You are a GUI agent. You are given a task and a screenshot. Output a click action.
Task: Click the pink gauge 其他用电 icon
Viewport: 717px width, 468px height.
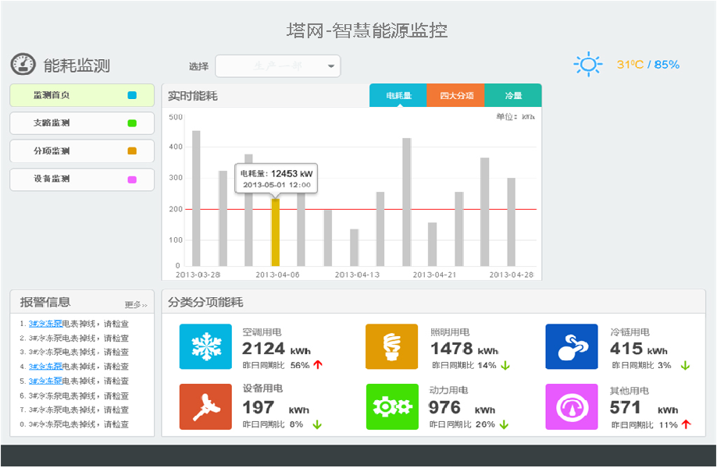point(571,406)
